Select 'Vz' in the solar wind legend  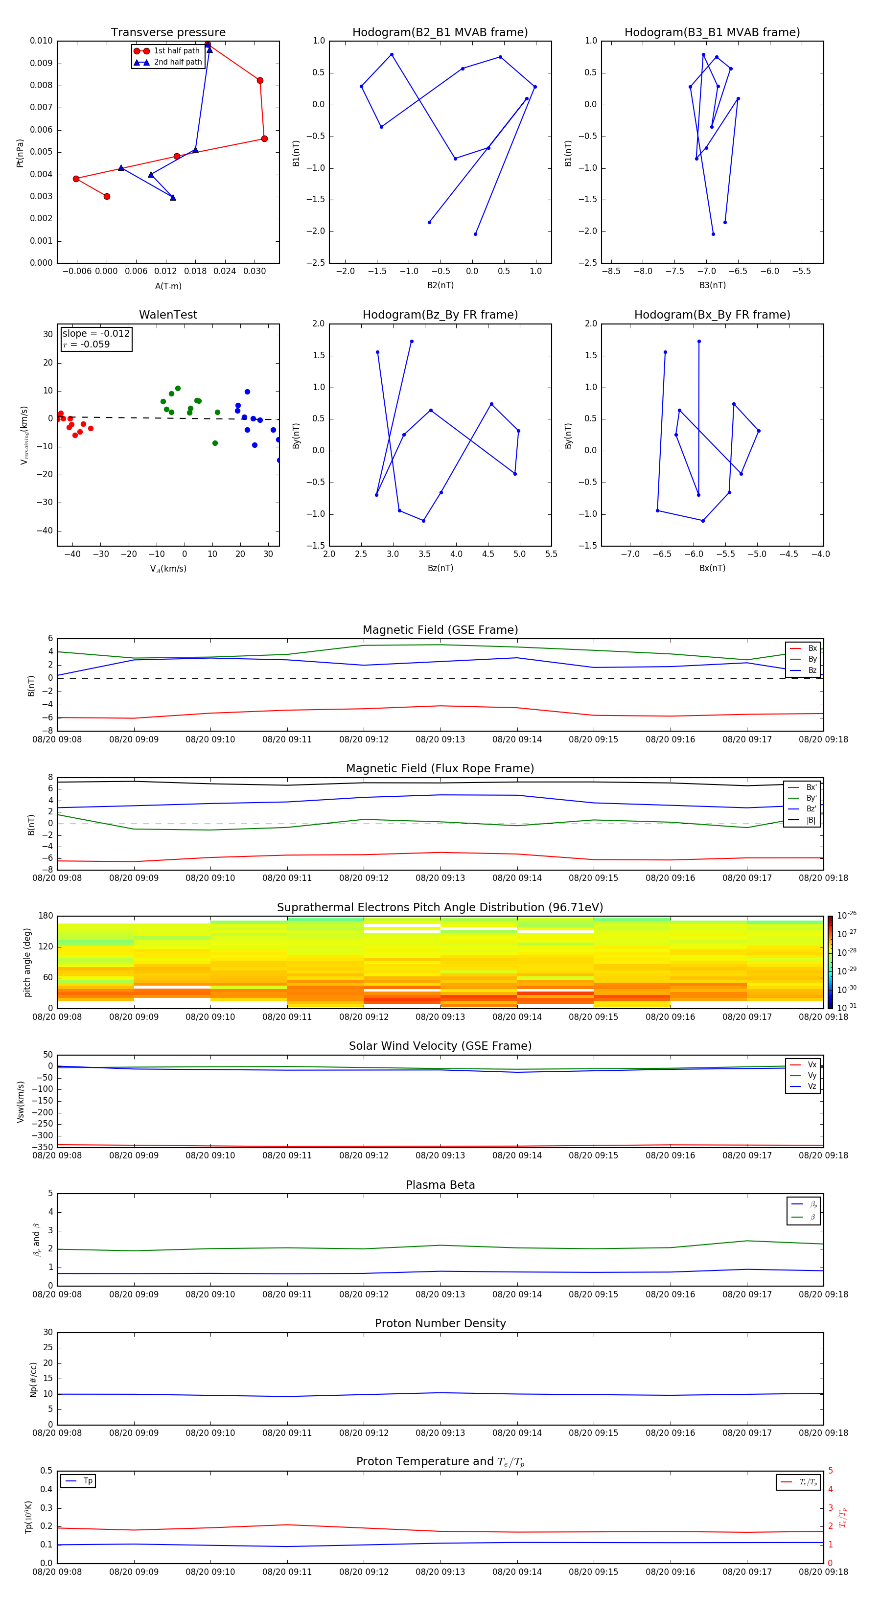pyautogui.click(x=803, y=1086)
